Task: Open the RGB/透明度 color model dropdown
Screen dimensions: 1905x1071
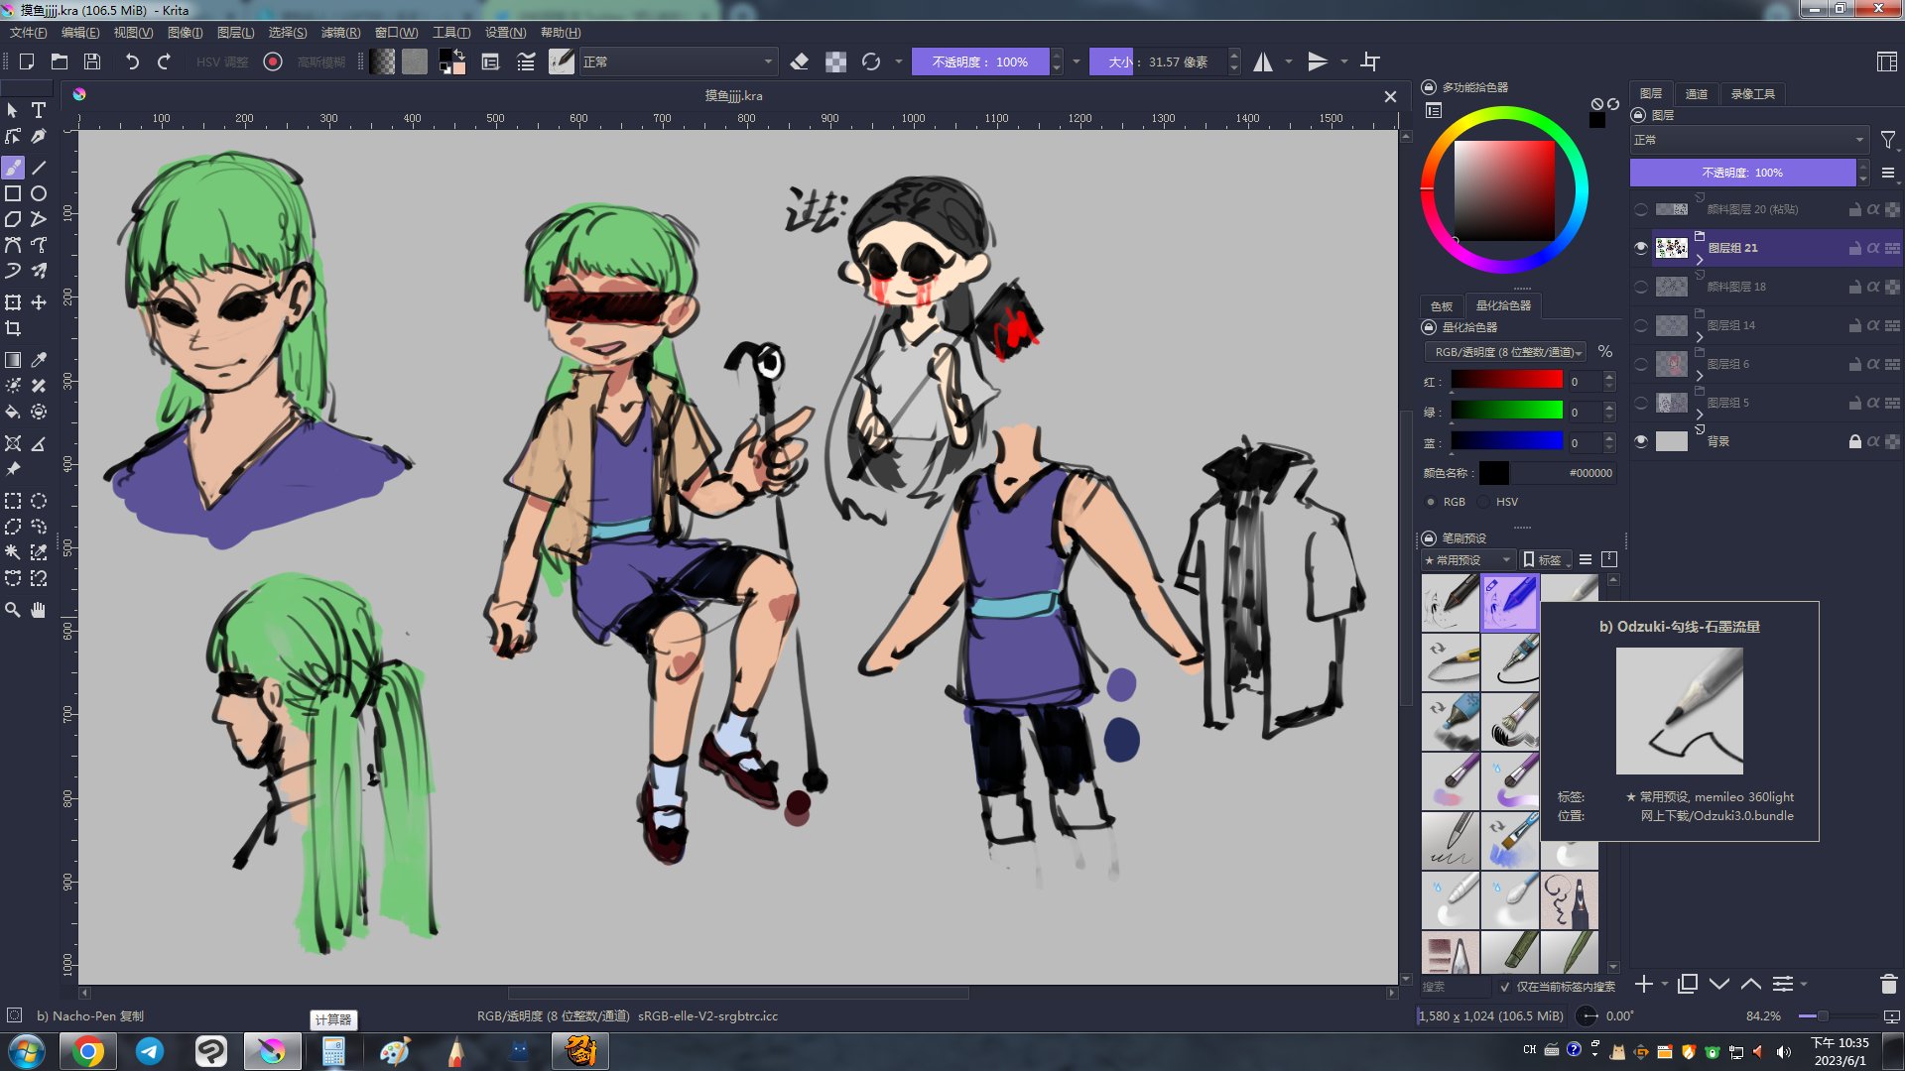Action: (1508, 352)
